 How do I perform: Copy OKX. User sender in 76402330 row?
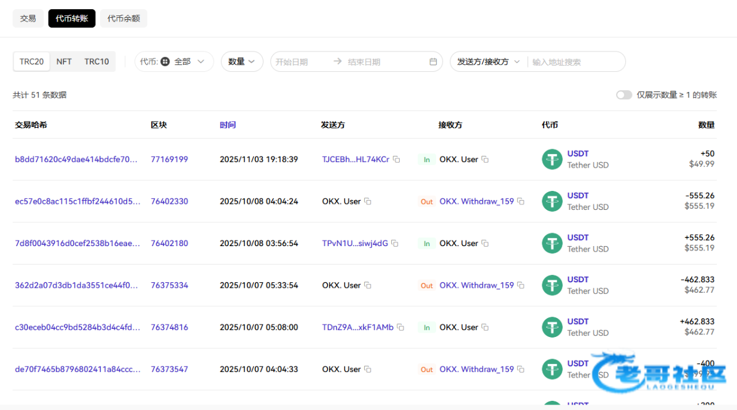tap(368, 201)
